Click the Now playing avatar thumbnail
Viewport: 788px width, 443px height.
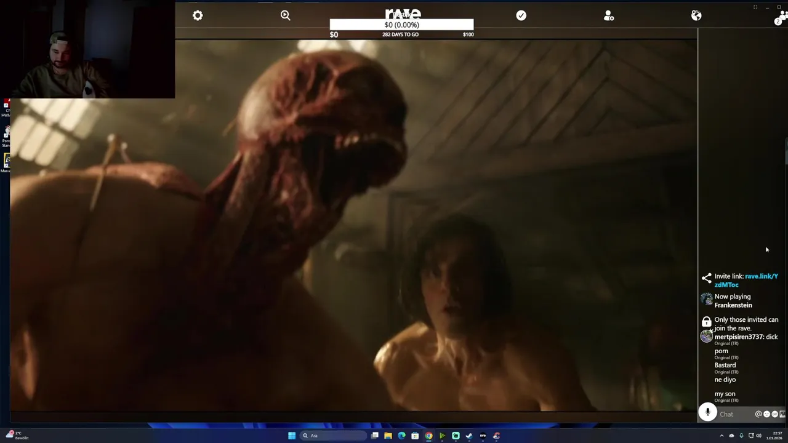[x=706, y=299]
